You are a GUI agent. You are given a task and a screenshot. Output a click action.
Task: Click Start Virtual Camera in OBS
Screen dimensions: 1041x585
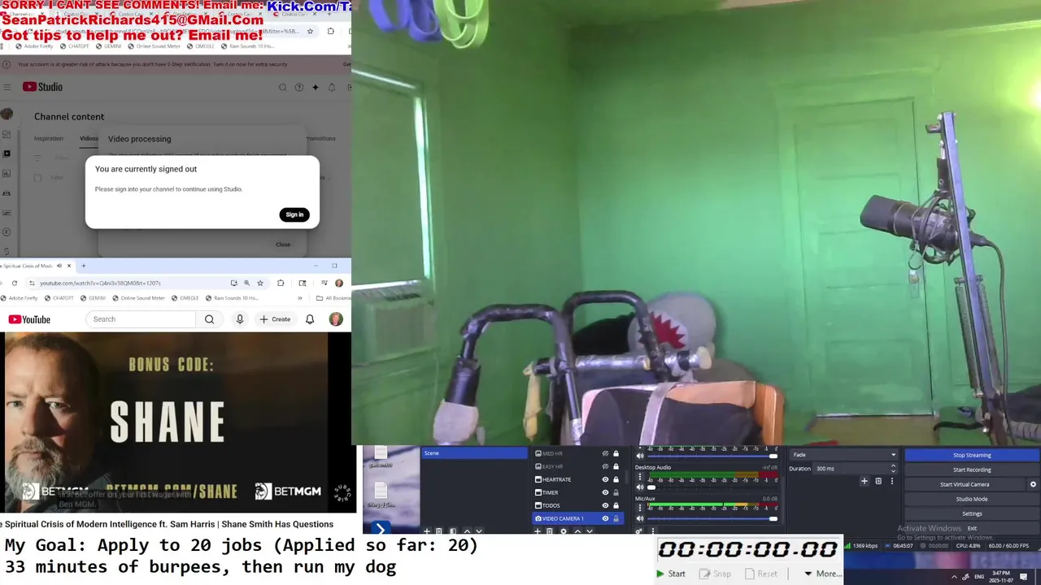click(965, 484)
